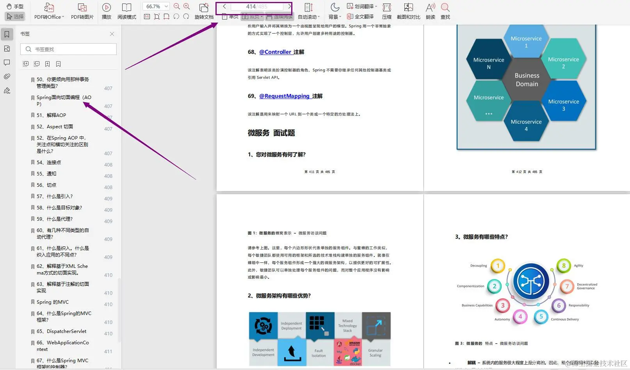630x370 pixels.
Task: Rotate page counterclockwise icon
Action: [x=176, y=16]
